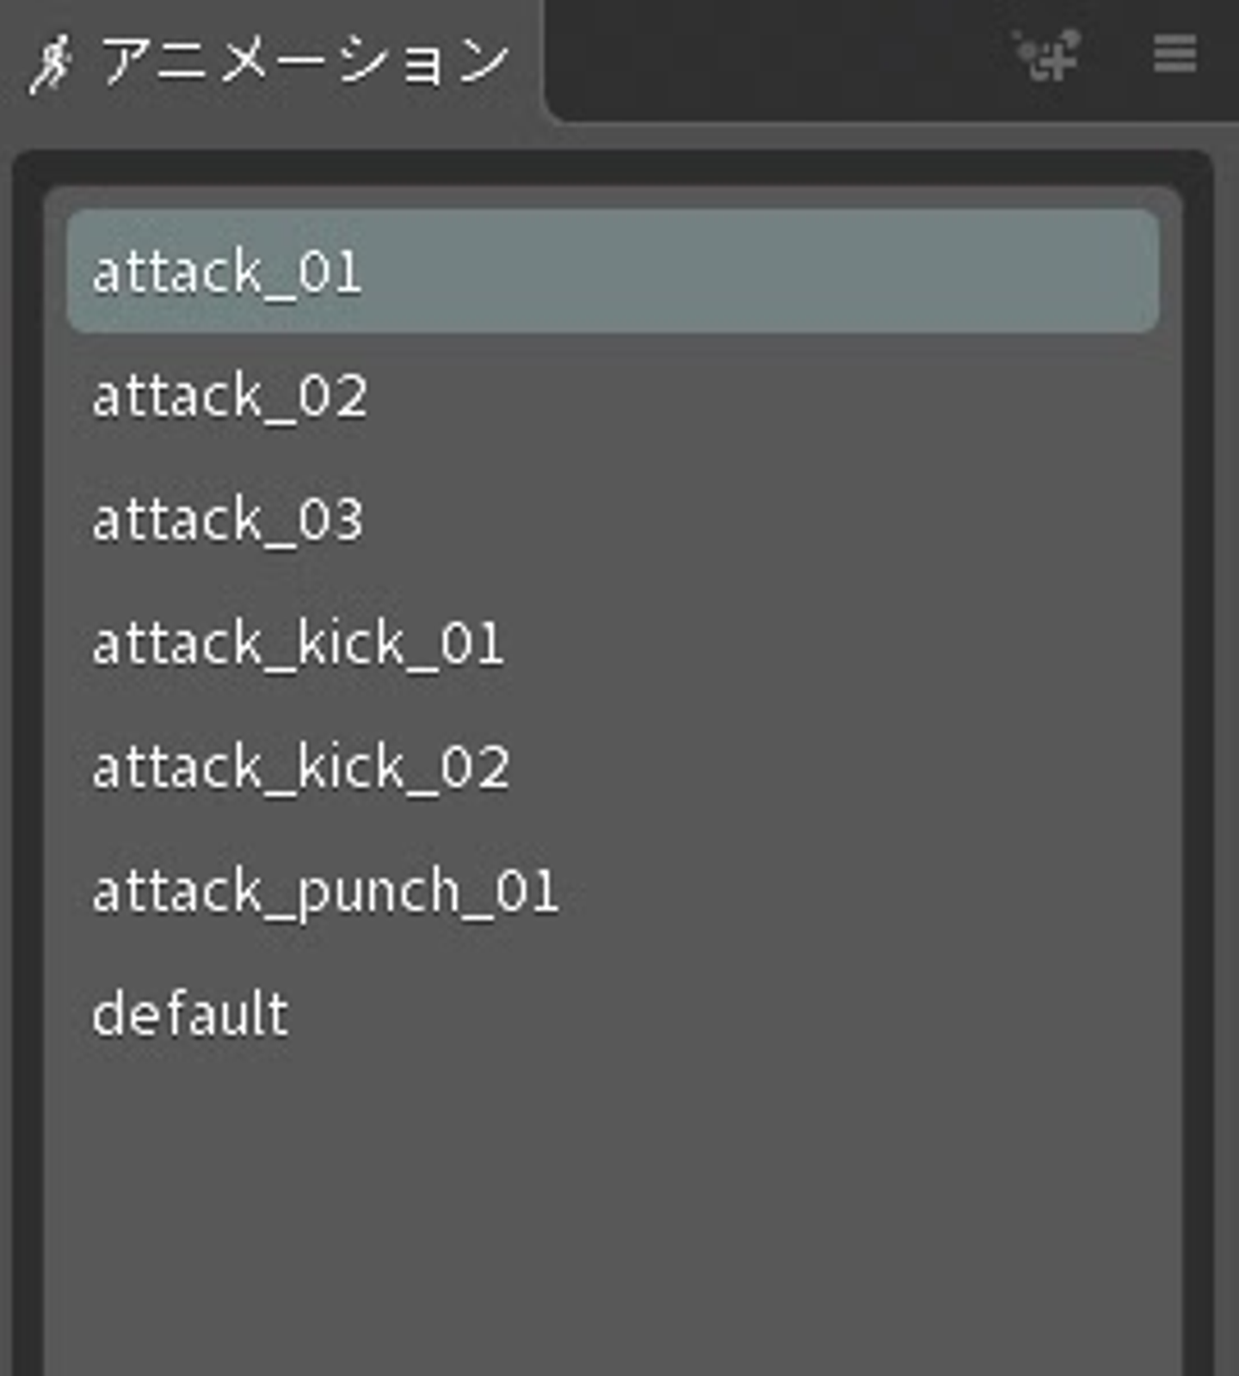1239x1376 pixels.
Task: Click the add new animation icon
Action: coord(1048,56)
